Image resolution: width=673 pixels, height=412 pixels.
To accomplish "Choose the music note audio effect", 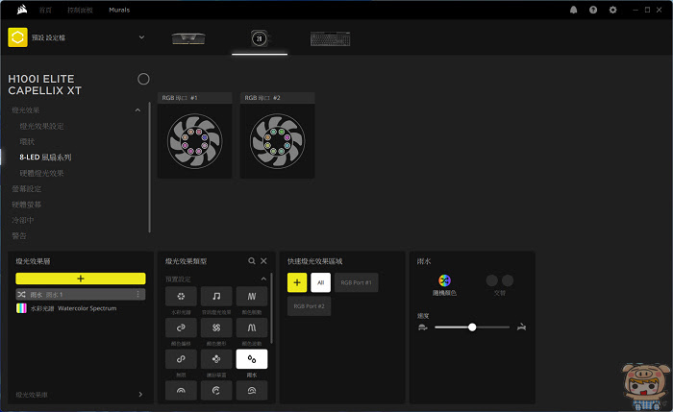I will [216, 296].
